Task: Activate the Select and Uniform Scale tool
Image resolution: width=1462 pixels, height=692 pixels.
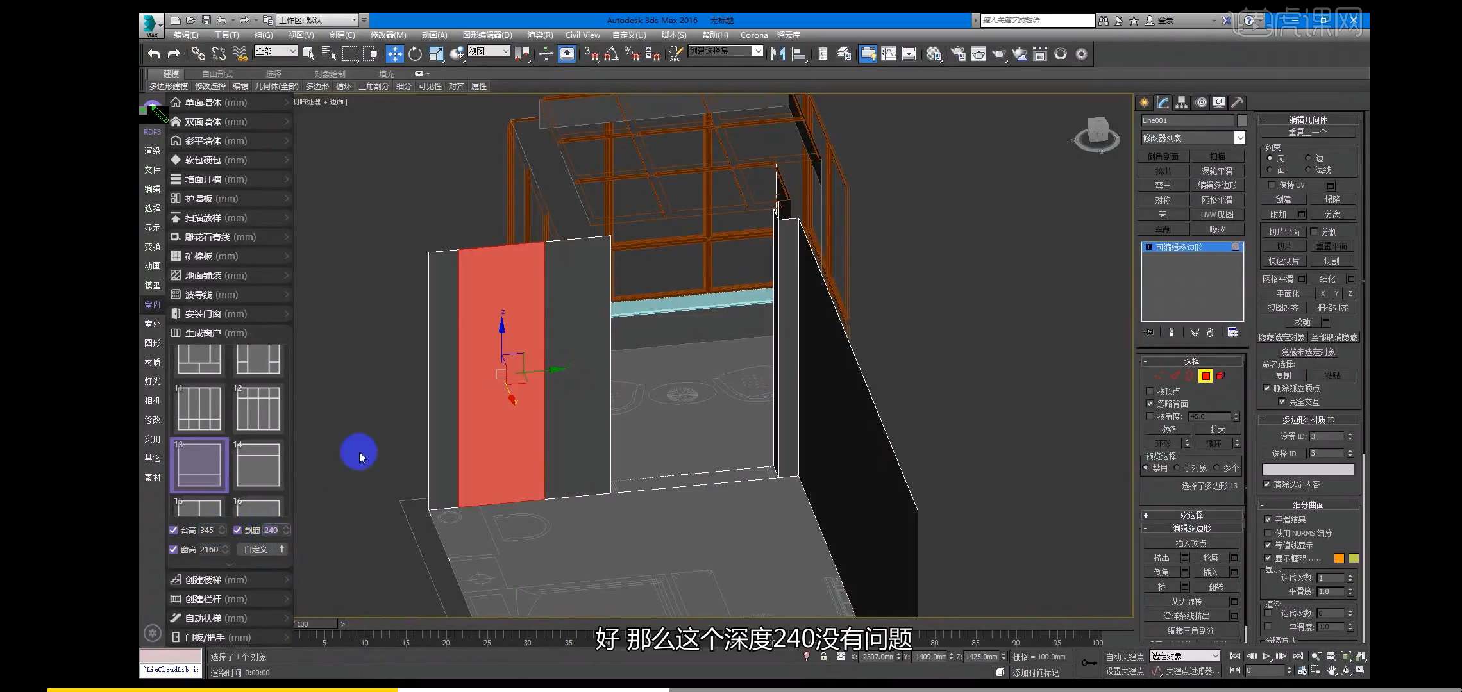Action: click(437, 54)
